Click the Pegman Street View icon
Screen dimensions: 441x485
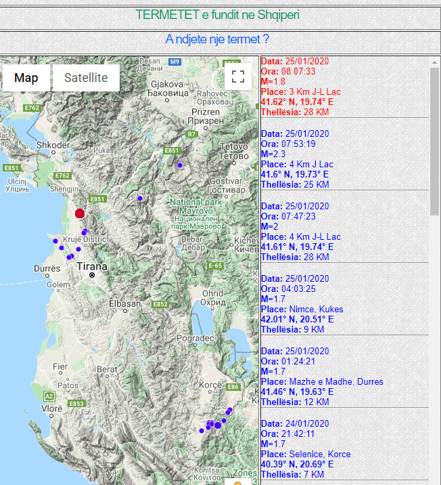237,482
